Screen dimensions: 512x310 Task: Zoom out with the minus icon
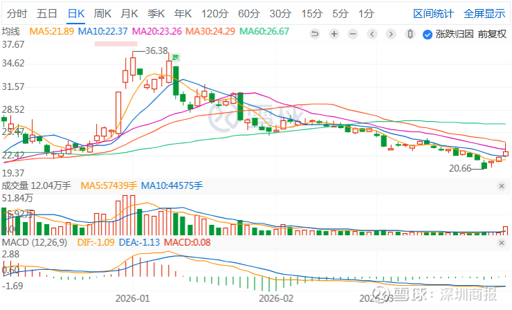353,33
